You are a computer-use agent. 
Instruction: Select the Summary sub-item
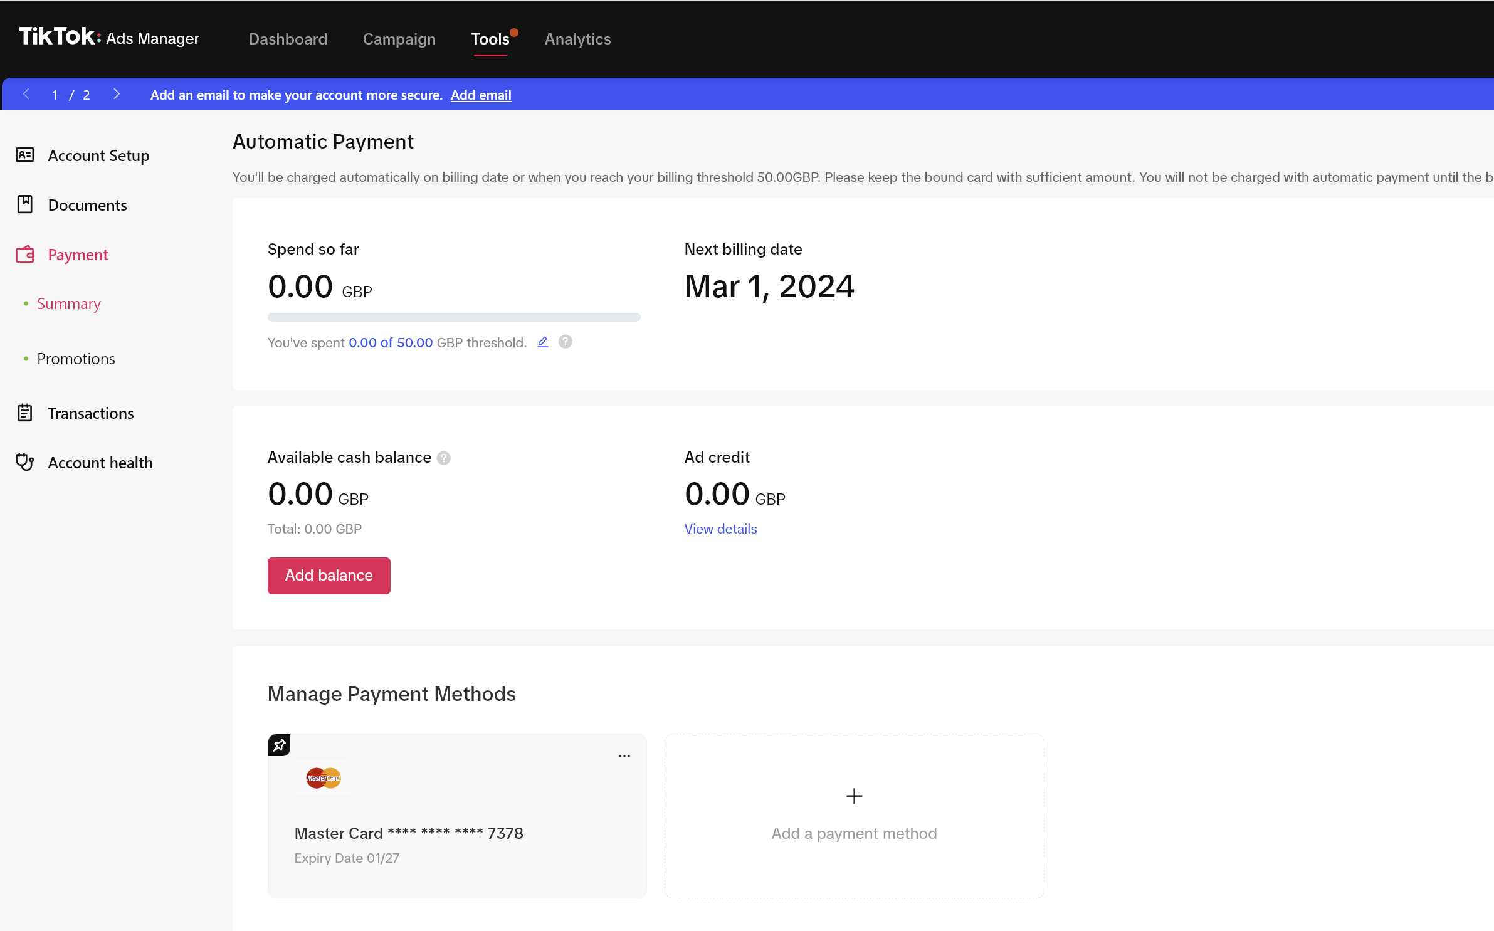[69, 303]
